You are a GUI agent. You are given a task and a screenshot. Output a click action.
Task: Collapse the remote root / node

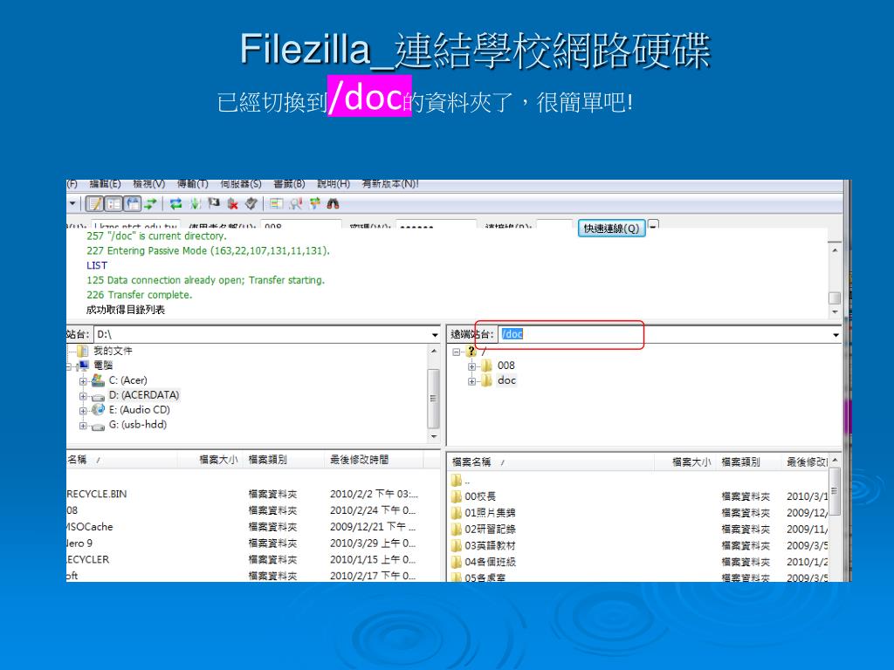[456, 352]
